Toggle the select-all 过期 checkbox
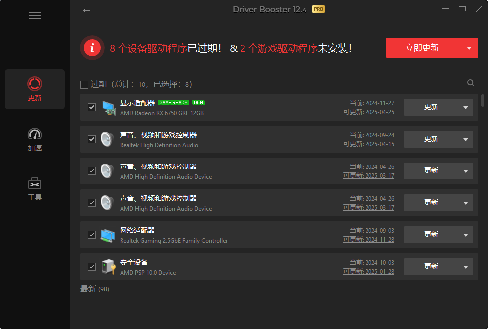Screen dimensions: 488x329 pyautogui.click(x=84, y=84)
